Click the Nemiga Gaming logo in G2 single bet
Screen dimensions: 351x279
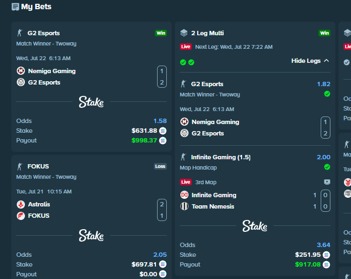[21, 71]
